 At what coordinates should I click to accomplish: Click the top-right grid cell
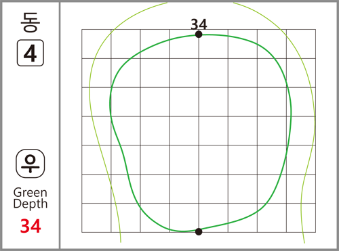(301, 44)
